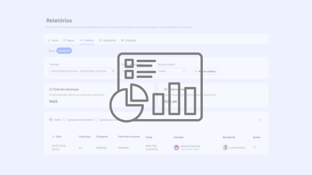Viewport: 312px width, 175px height.
Task: Click the Detalhado pill button
Action: 64,51
